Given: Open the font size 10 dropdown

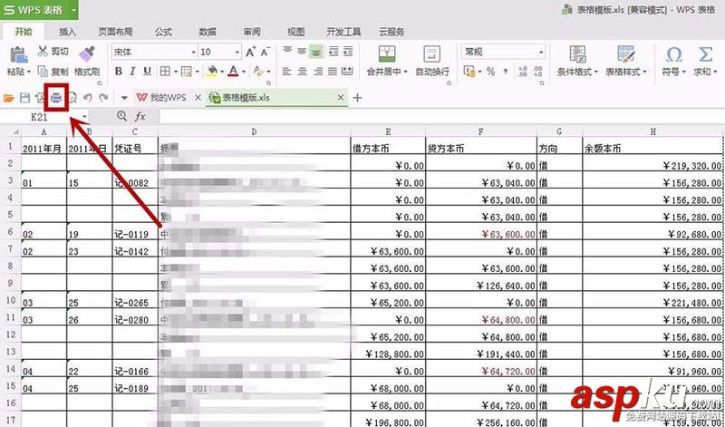Looking at the screenshot, I should 237,53.
